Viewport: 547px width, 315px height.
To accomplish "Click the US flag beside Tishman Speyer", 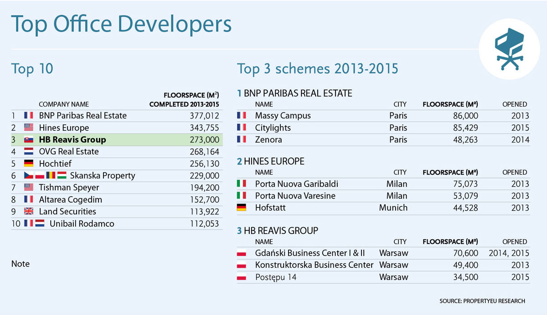I will click(x=29, y=188).
